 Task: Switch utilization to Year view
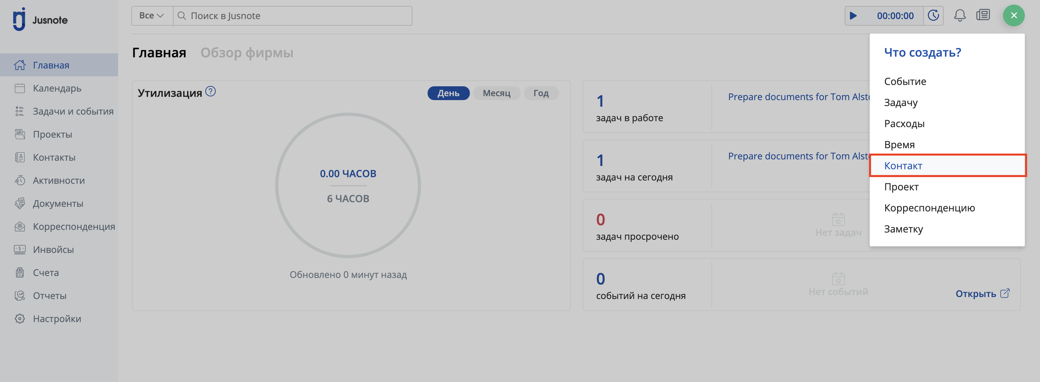(x=540, y=93)
